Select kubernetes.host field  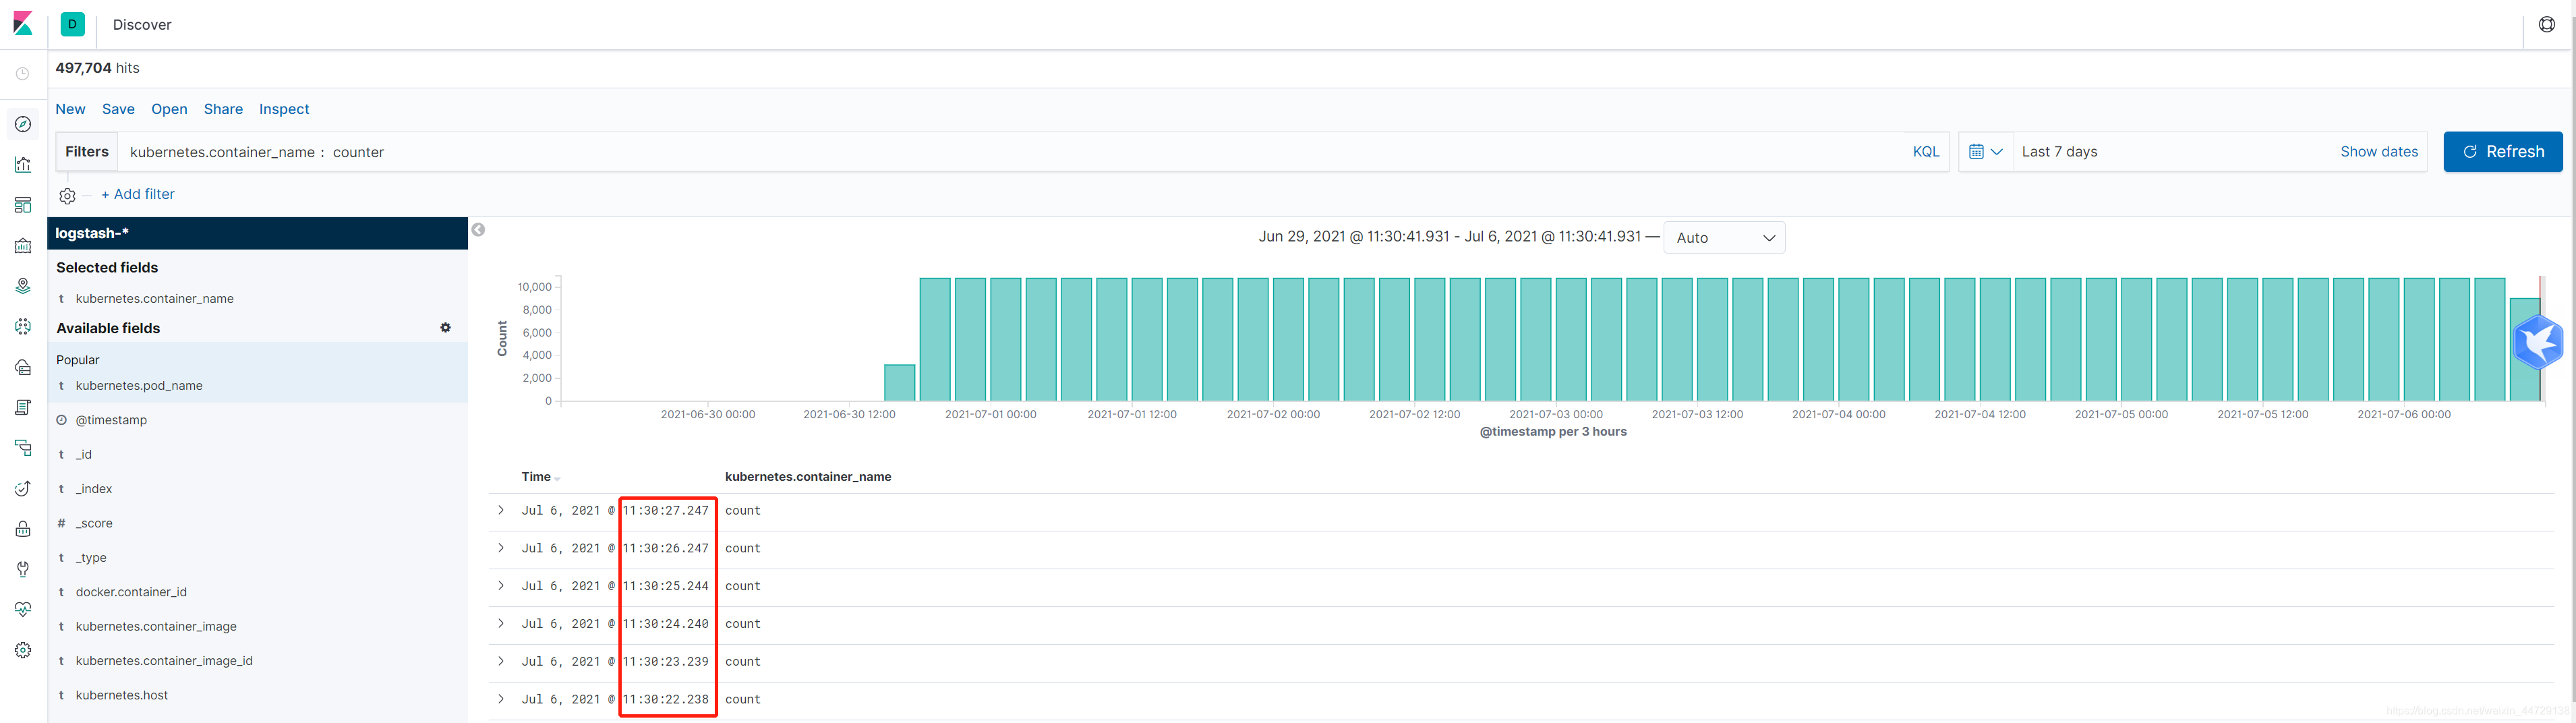pos(122,696)
